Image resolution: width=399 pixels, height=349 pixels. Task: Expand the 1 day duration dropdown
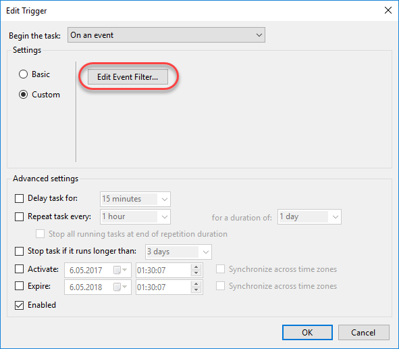pyautogui.click(x=309, y=217)
